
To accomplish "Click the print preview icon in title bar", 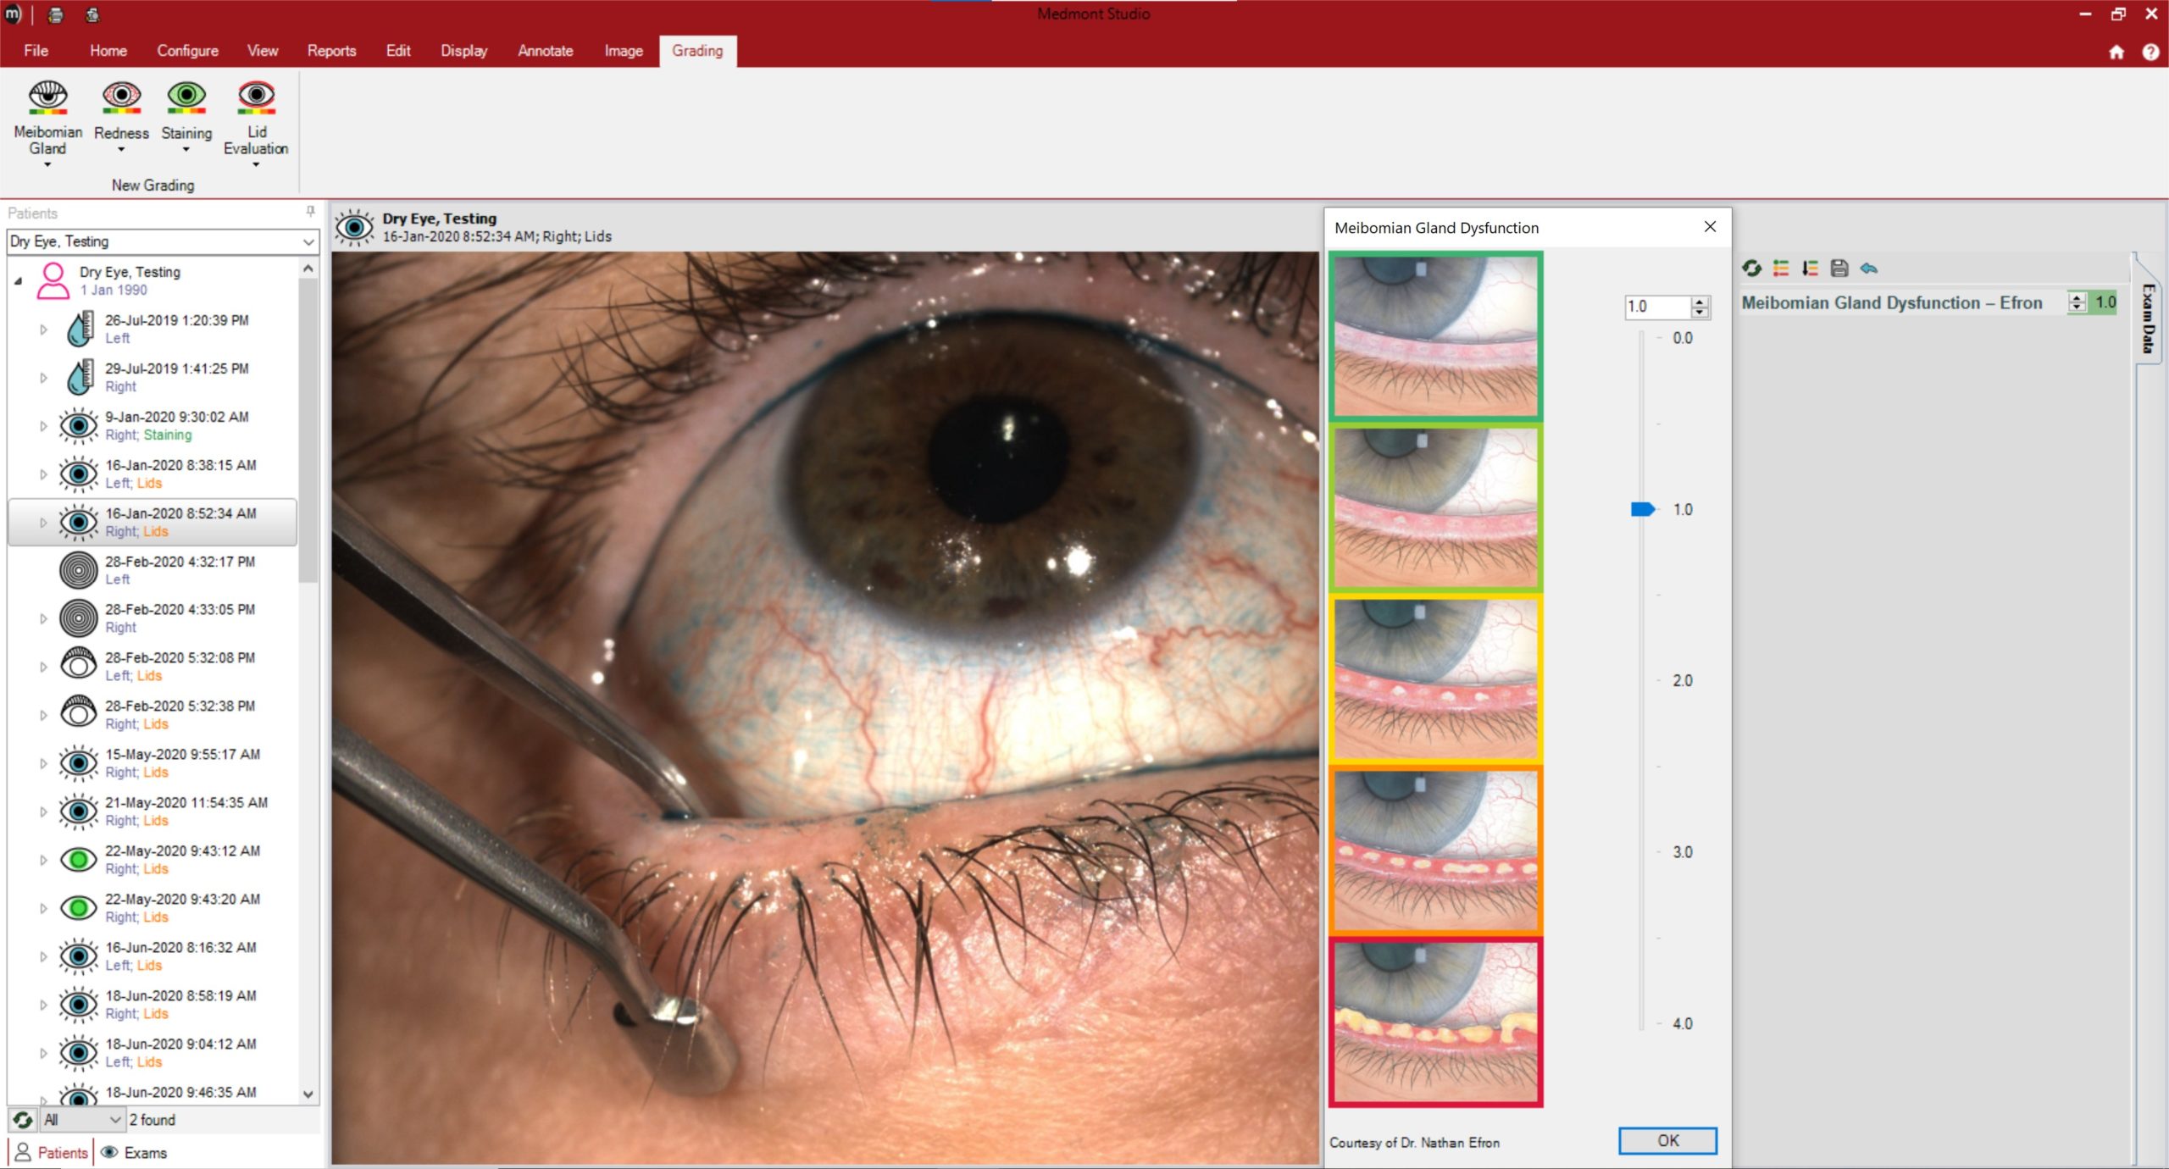I will (92, 14).
